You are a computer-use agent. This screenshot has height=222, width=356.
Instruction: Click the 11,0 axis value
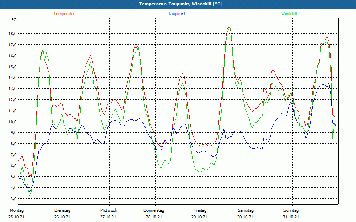(x=13, y=111)
